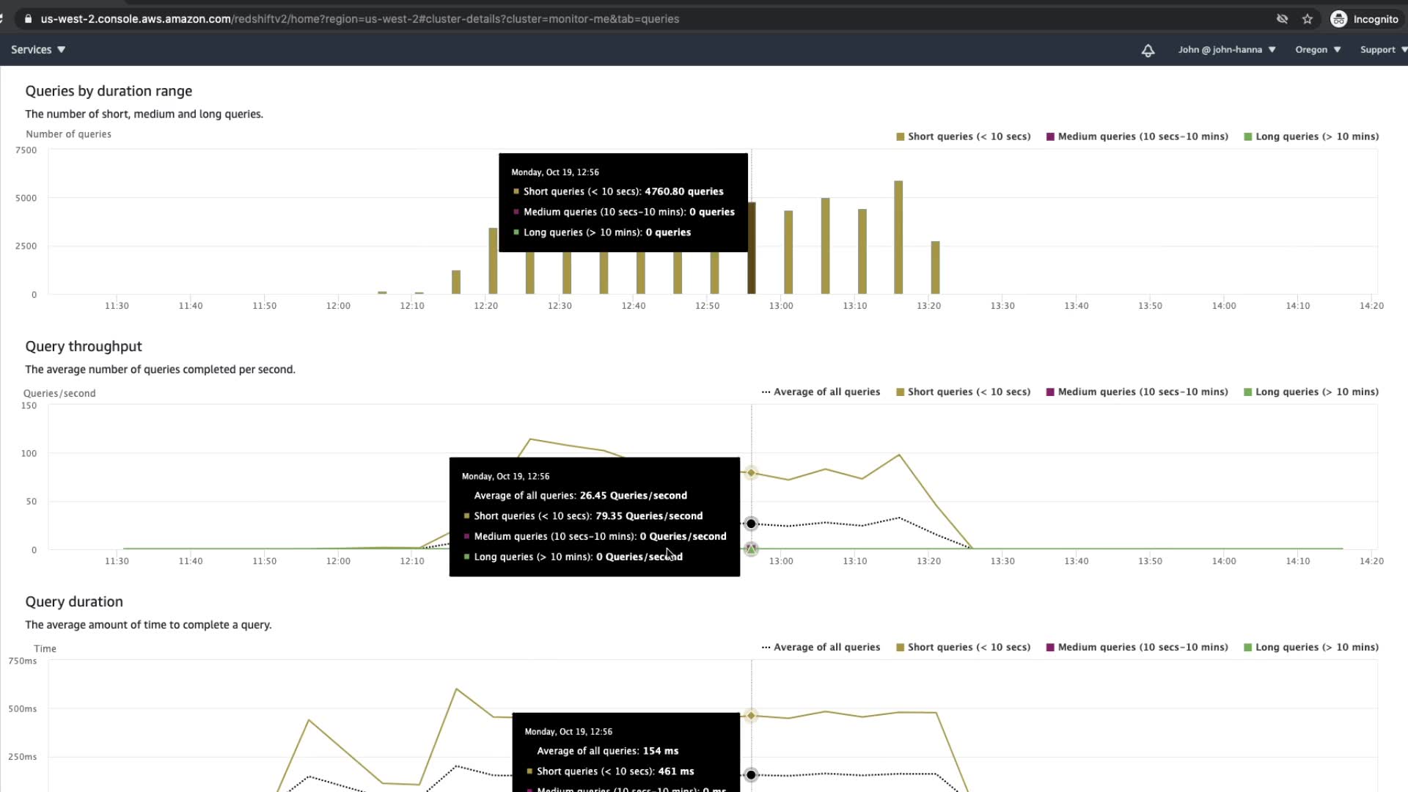Click the eye-slash tracking protection icon
The width and height of the screenshot is (1408, 792).
[1282, 19]
